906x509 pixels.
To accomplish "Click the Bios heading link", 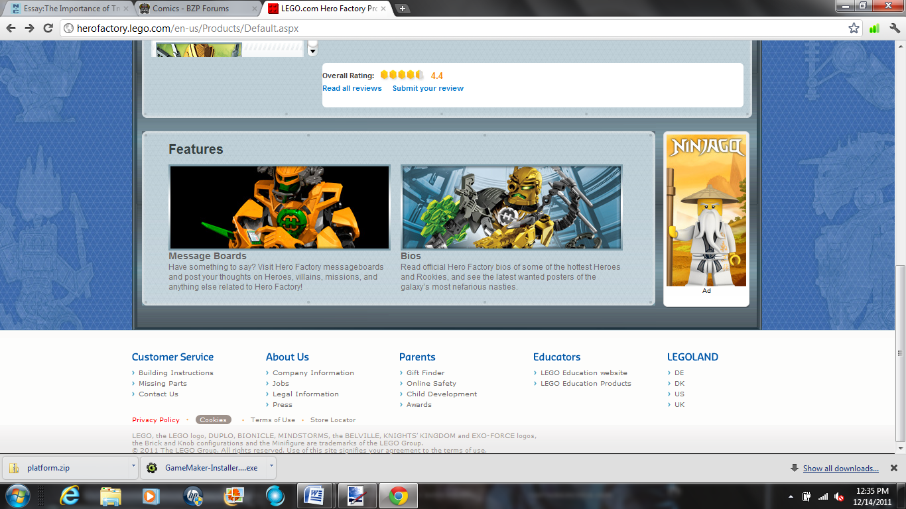I will [411, 256].
